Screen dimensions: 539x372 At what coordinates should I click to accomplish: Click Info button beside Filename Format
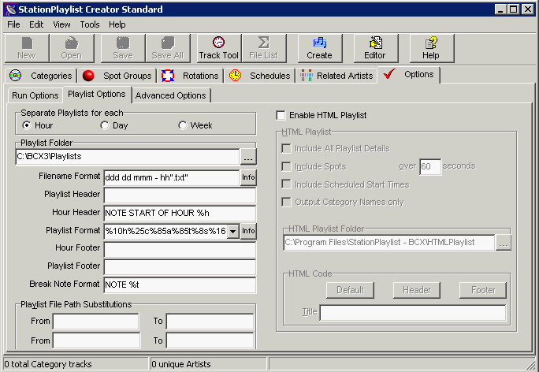(248, 177)
